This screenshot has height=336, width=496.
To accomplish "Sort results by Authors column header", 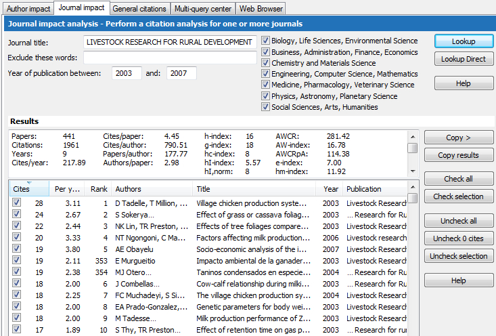I will (152, 189).
